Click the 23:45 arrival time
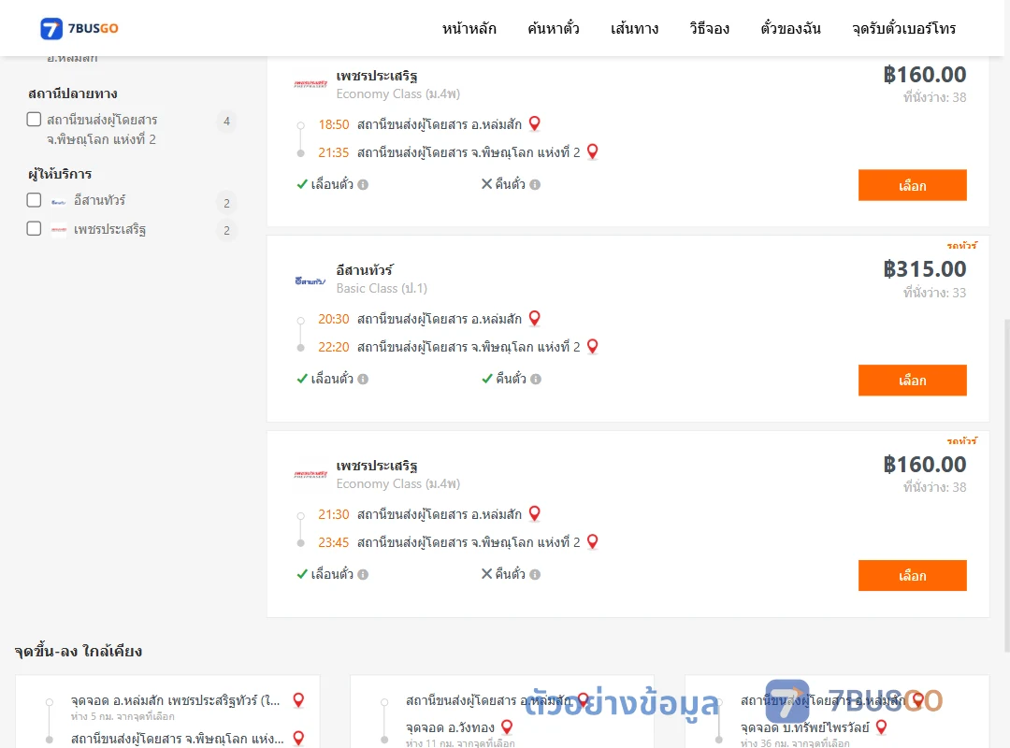 [334, 542]
